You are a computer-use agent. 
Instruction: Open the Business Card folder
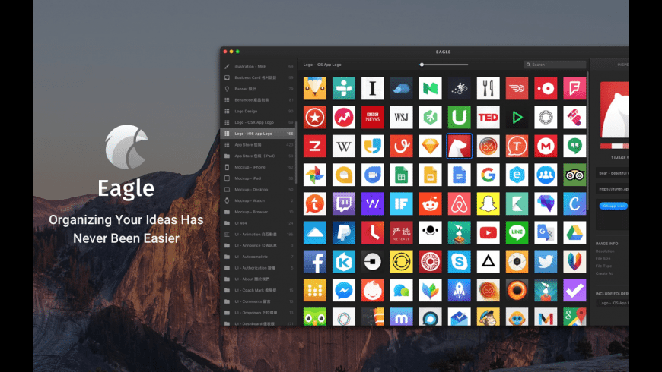[258, 77]
